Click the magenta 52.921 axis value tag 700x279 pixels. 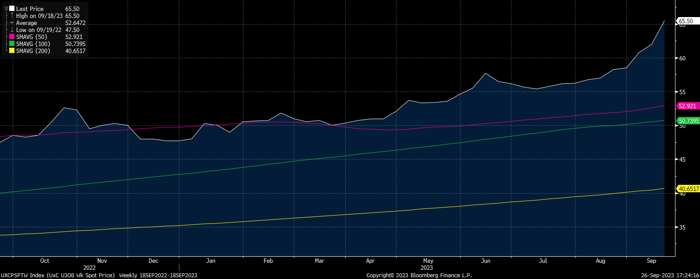[x=687, y=106]
